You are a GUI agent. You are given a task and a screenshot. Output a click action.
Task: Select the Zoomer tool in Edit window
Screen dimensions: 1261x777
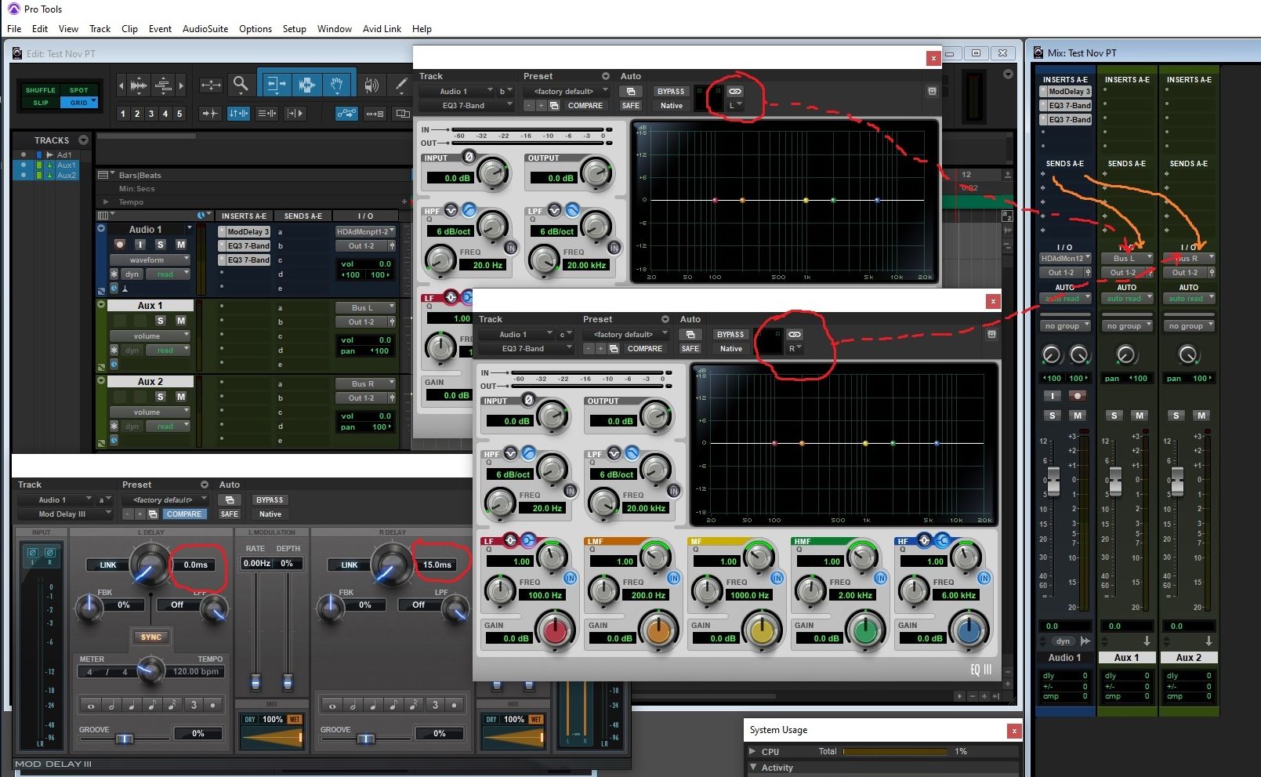(x=241, y=84)
